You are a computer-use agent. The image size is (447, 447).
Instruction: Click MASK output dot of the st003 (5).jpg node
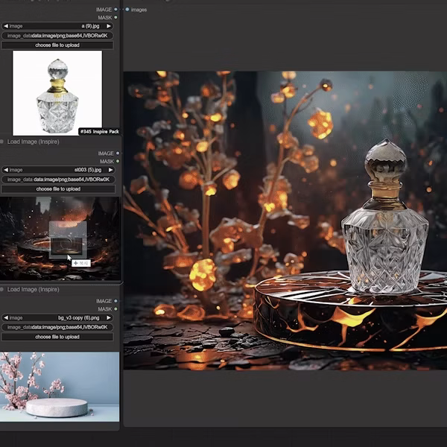click(118, 162)
